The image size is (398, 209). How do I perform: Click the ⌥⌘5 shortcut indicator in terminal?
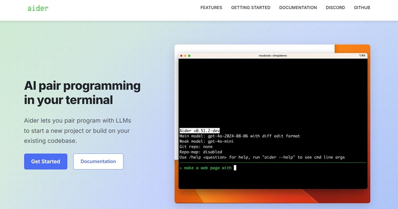(x=362, y=56)
